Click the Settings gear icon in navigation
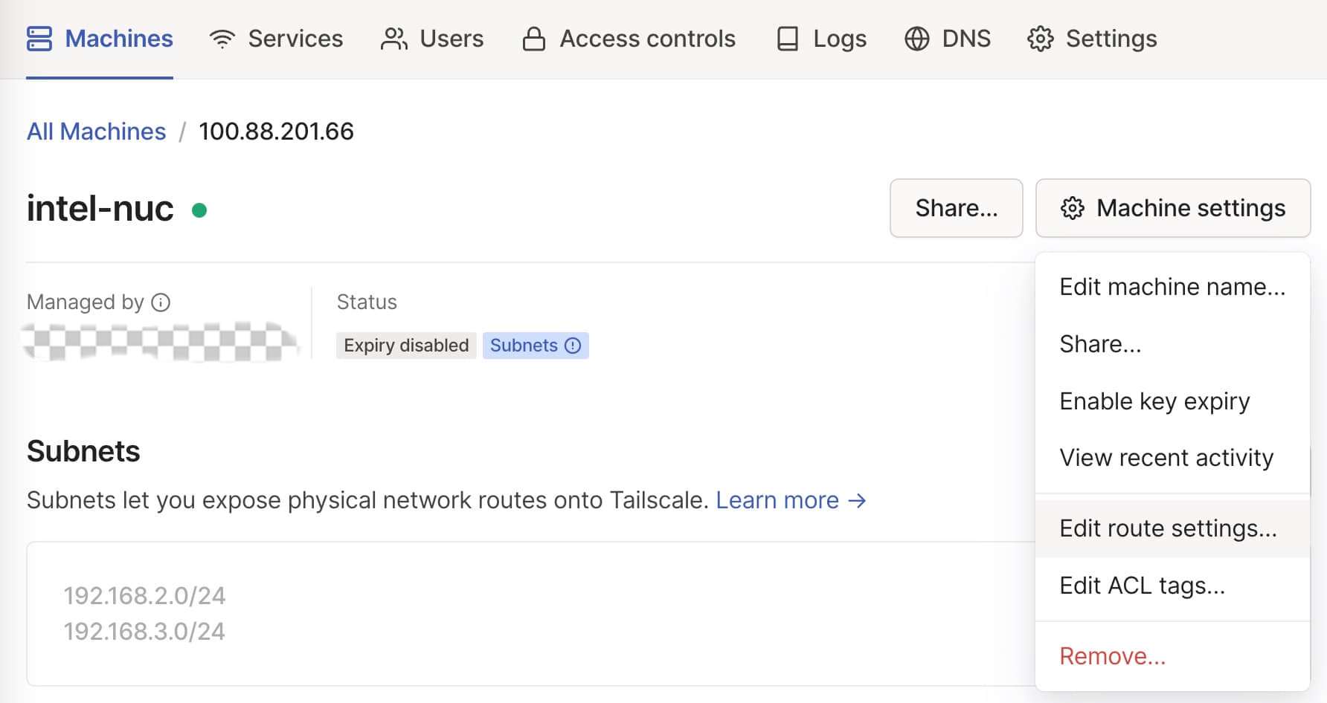Viewport: 1327px width, 703px height. pos(1041,39)
